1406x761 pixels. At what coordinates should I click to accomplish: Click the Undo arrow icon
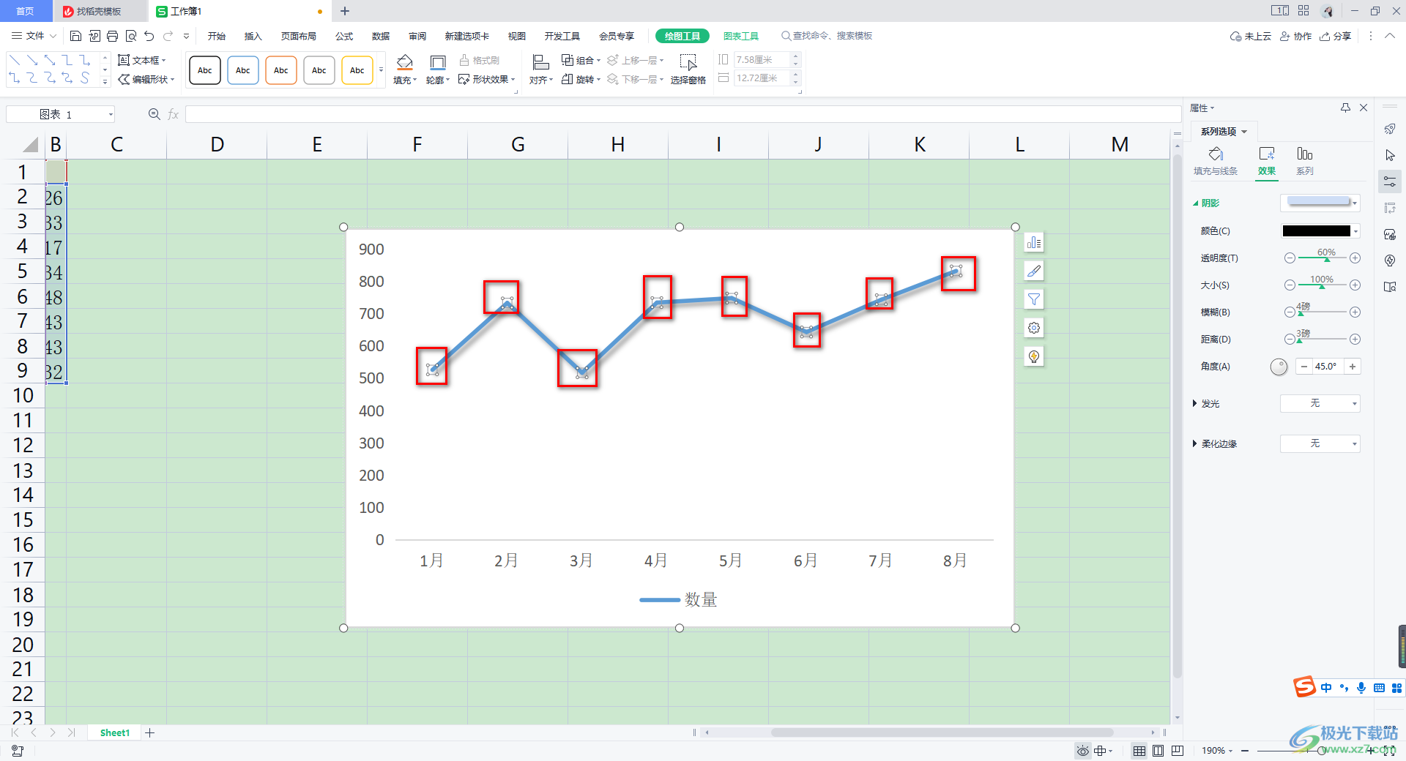point(149,36)
